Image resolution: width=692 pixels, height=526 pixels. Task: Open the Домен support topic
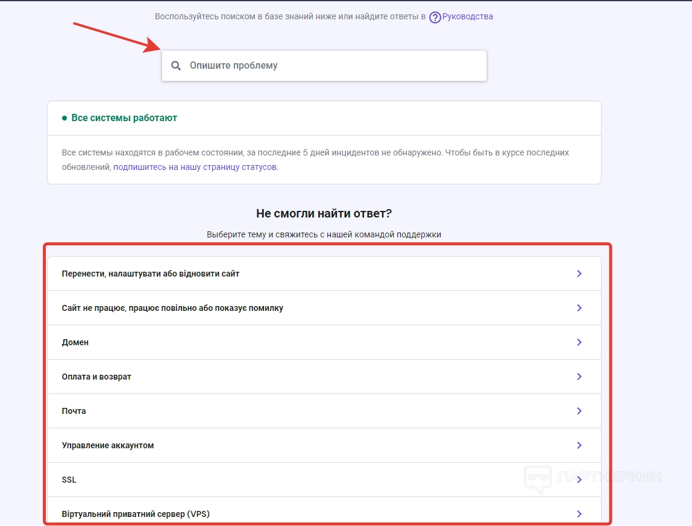point(75,342)
